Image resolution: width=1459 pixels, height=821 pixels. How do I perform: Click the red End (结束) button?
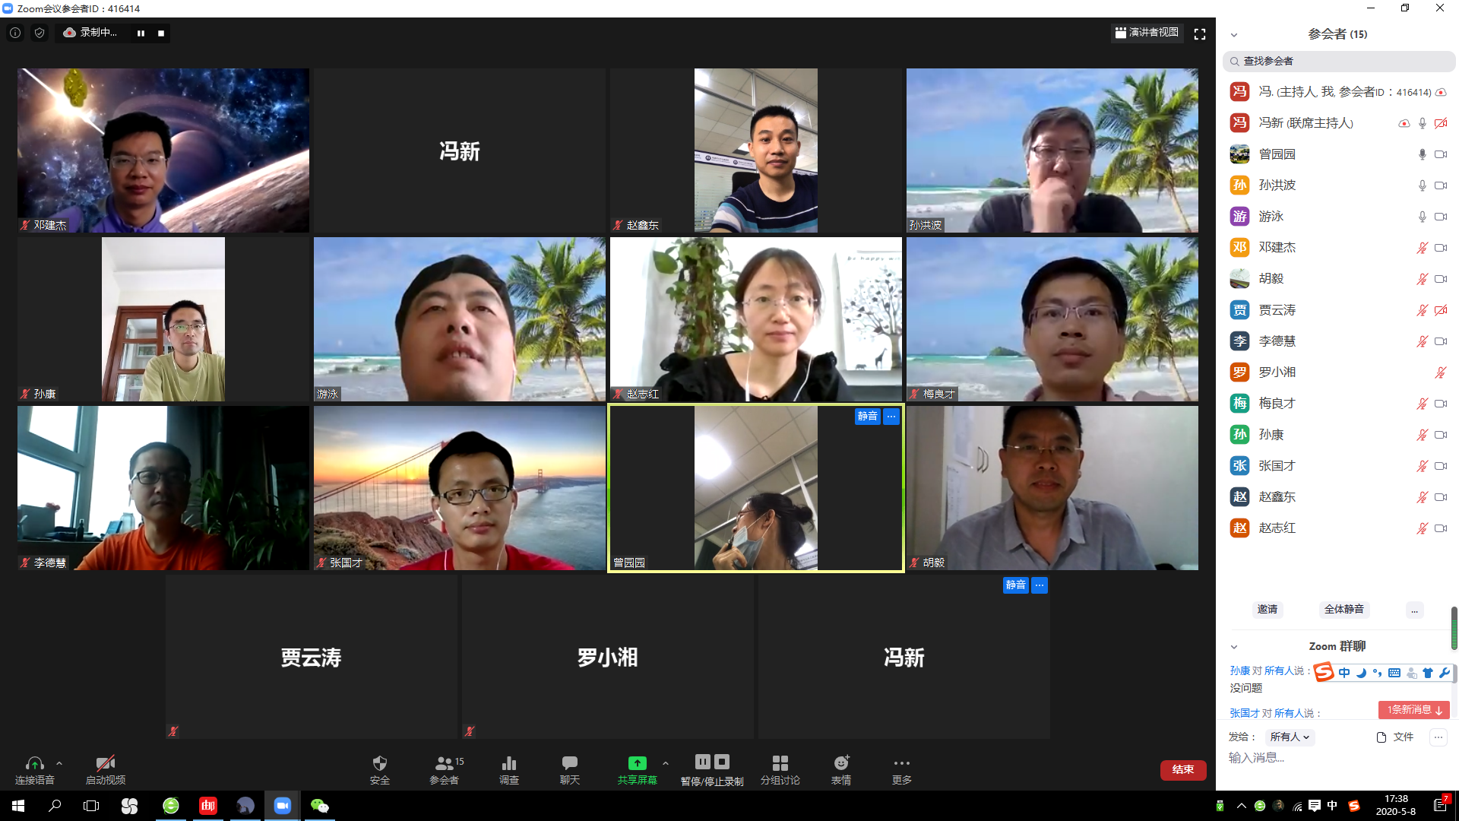click(x=1182, y=769)
